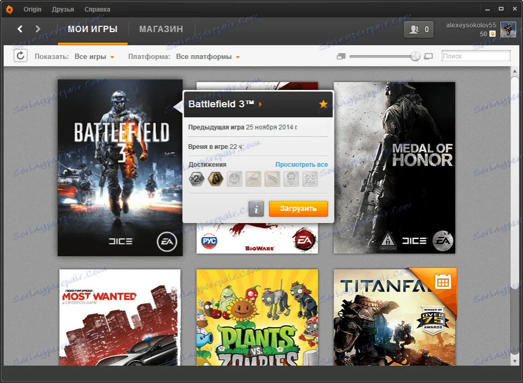This screenshot has width=523, height=383.
Task: Open the friends list counter button
Action: 419,29
